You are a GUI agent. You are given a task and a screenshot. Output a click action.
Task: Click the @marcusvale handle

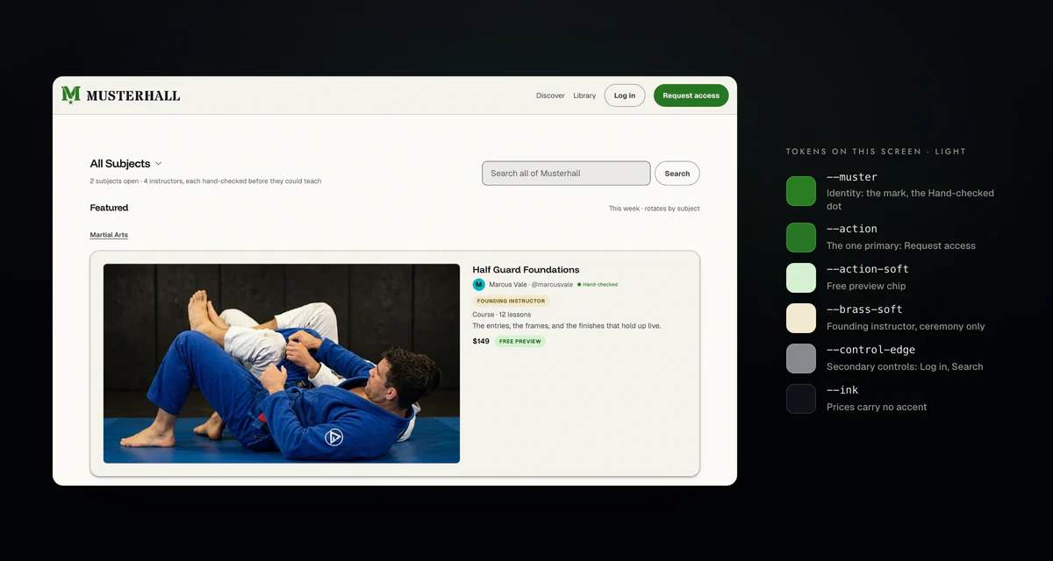(553, 285)
